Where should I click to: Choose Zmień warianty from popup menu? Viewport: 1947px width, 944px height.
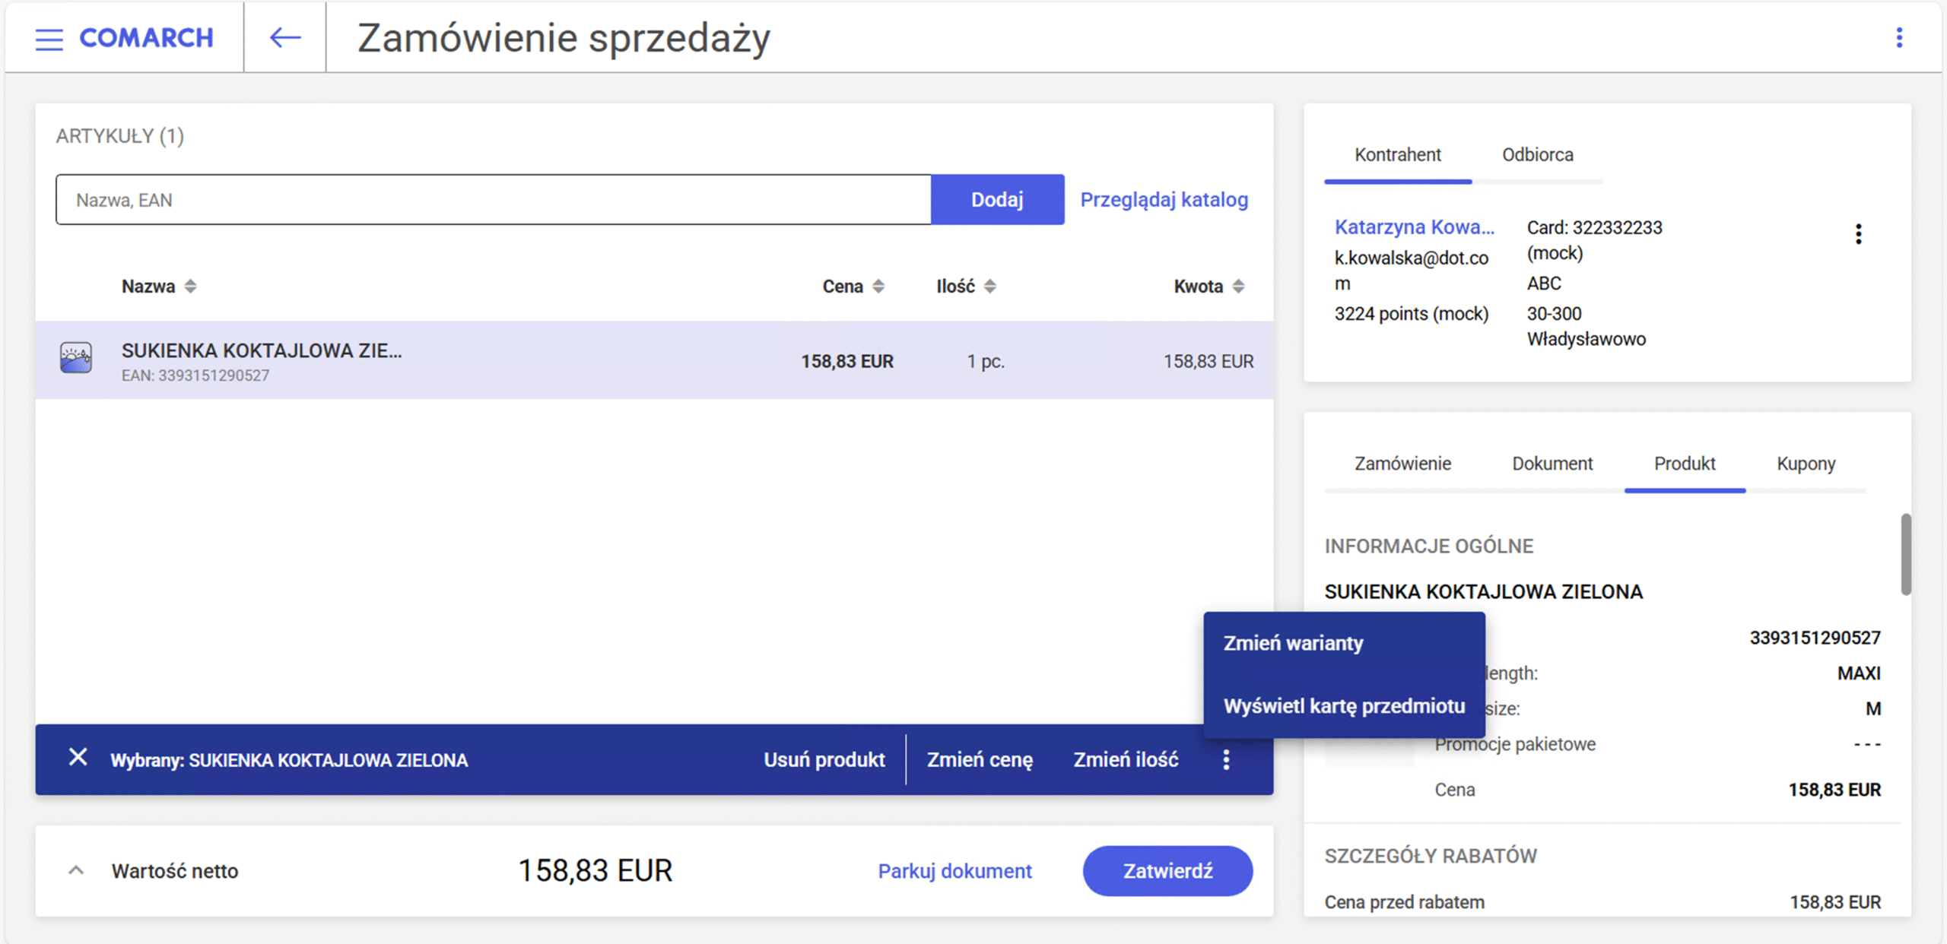[1344, 643]
